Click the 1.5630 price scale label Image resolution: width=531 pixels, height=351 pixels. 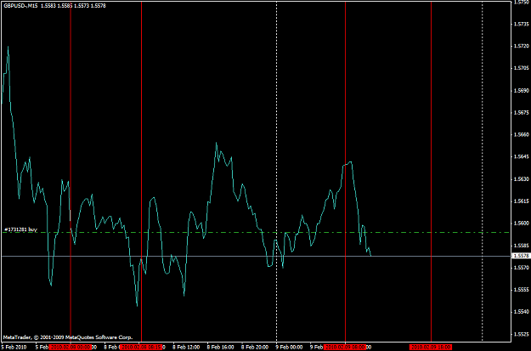[x=521, y=178]
